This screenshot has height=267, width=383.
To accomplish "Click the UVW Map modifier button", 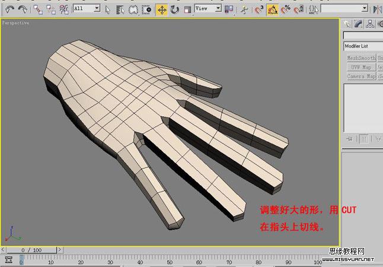I will tap(361, 67).
